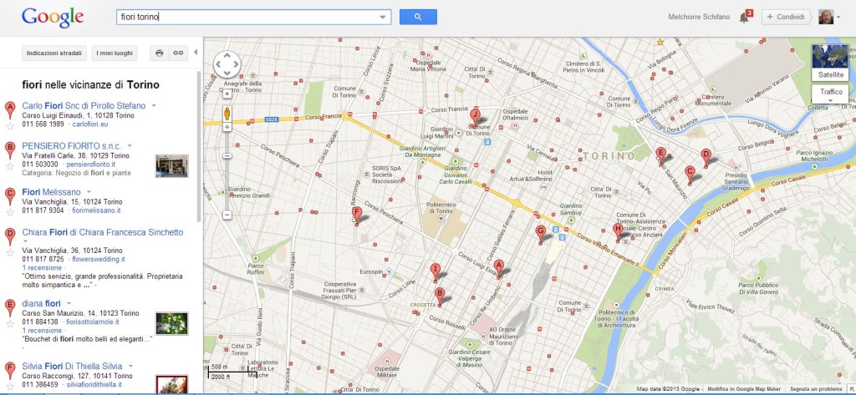Click map marker J near Corso Francia

[x=476, y=116]
